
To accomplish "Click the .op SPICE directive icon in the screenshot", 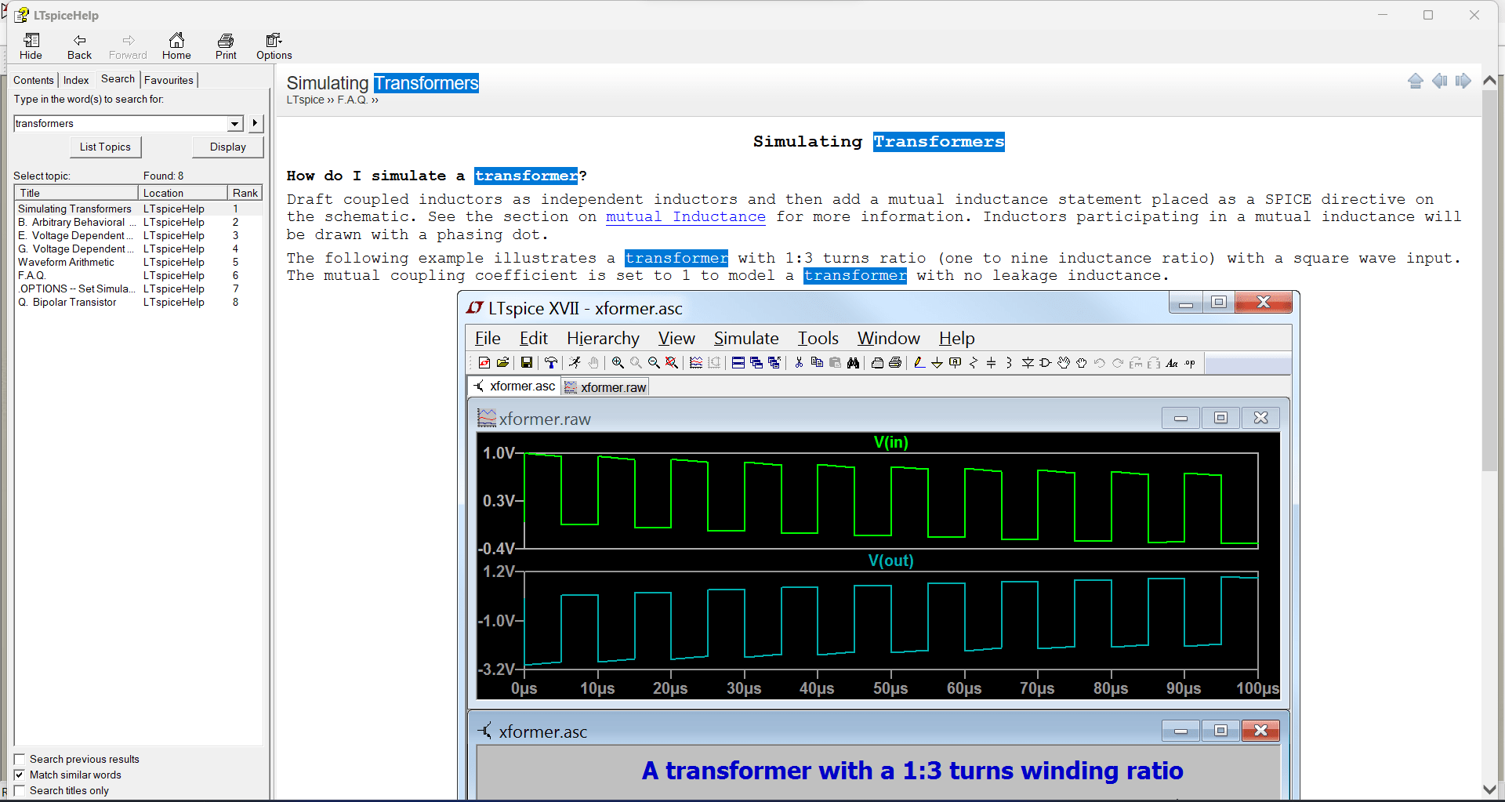I will pyautogui.click(x=1190, y=362).
